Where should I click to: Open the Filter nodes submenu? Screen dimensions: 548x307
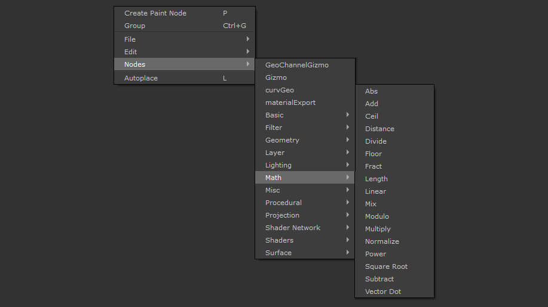(x=274, y=128)
